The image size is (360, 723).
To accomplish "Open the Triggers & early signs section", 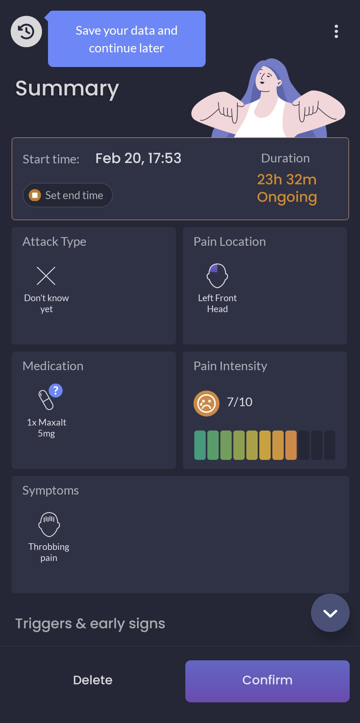I will [x=90, y=623].
